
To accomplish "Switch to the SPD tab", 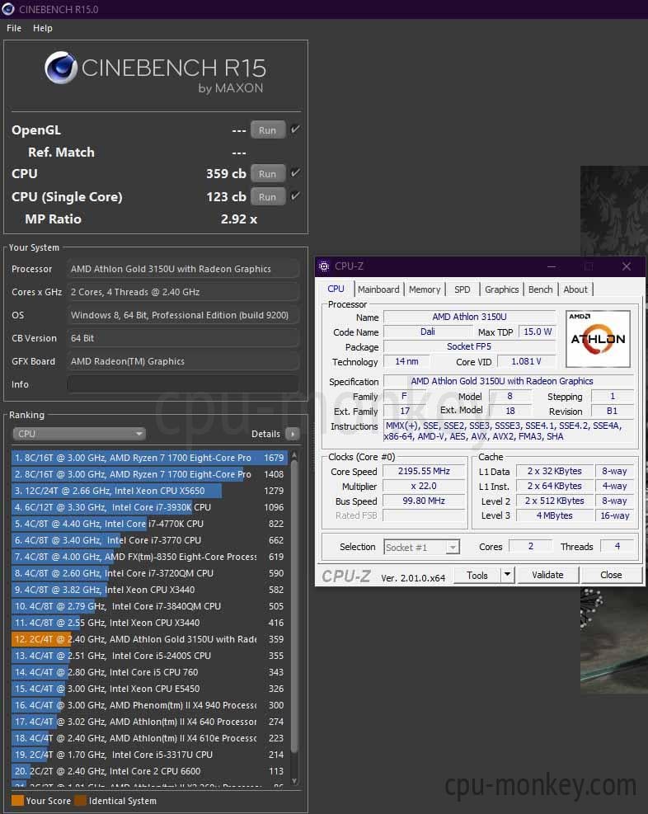I will coord(463,289).
